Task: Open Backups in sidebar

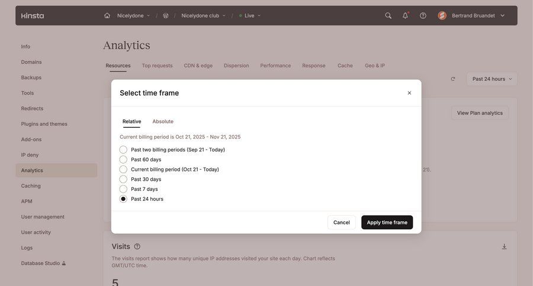Action: click(31, 77)
